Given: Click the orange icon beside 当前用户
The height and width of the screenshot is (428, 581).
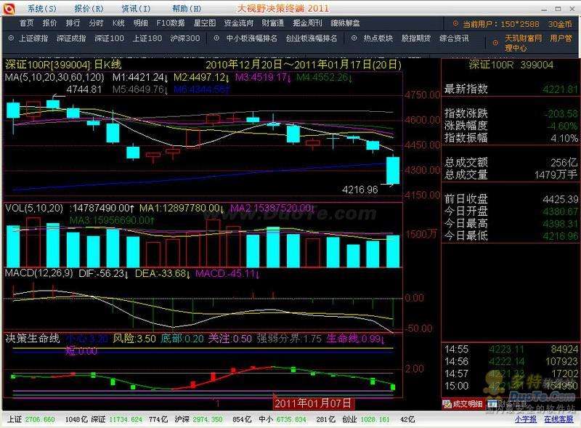Looking at the screenshot, I should (455, 24).
